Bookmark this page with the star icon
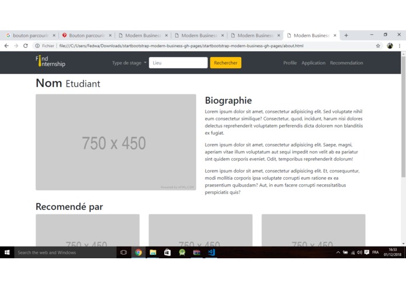The width and height of the screenshot is (406, 288). click(378, 45)
